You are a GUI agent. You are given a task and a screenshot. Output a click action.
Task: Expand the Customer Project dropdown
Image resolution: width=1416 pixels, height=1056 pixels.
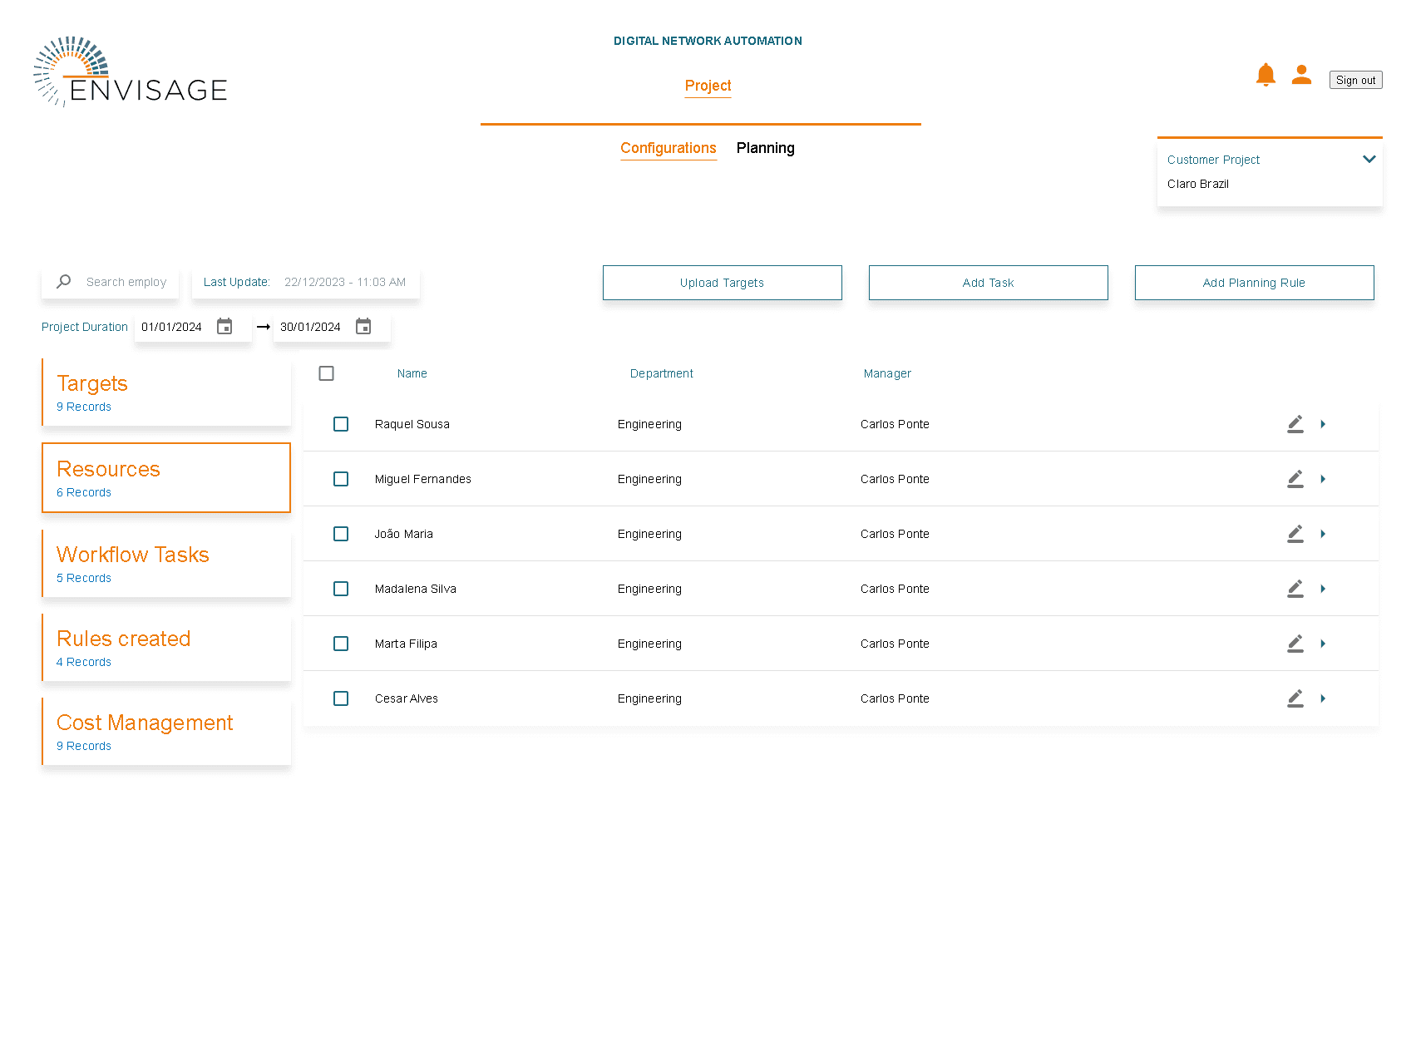(1369, 160)
